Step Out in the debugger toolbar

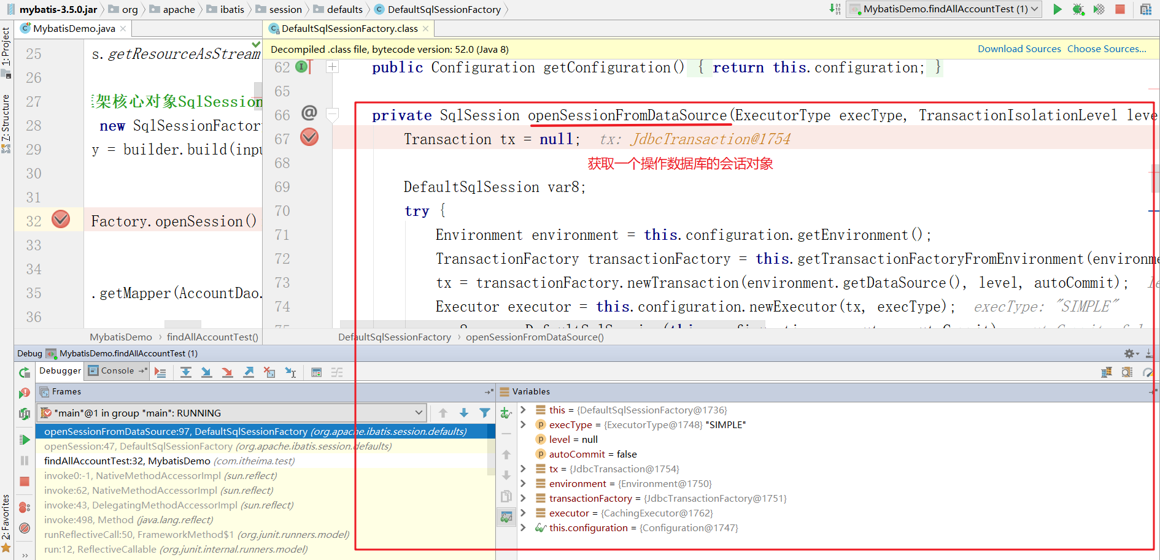click(x=249, y=372)
